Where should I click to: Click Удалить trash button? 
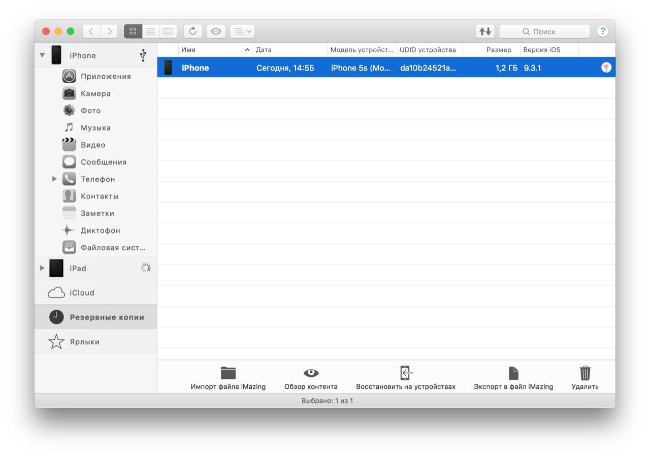[x=585, y=378]
